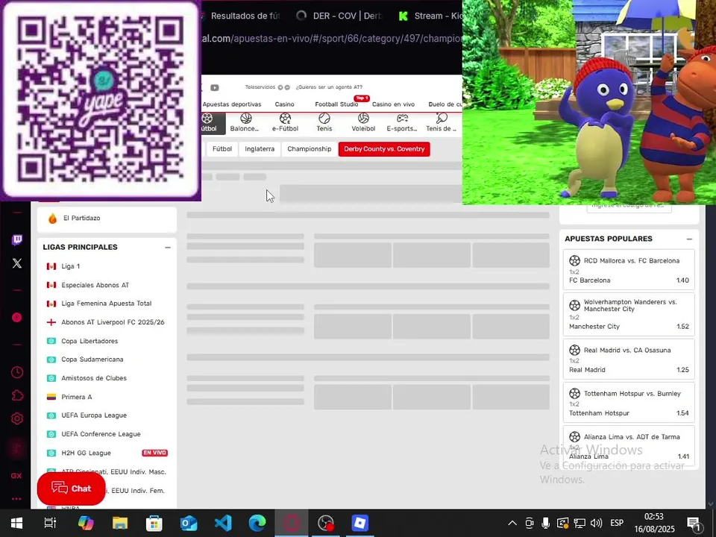This screenshot has width=716, height=537.
Task: Open Football Studio menu item
Action: [336, 104]
